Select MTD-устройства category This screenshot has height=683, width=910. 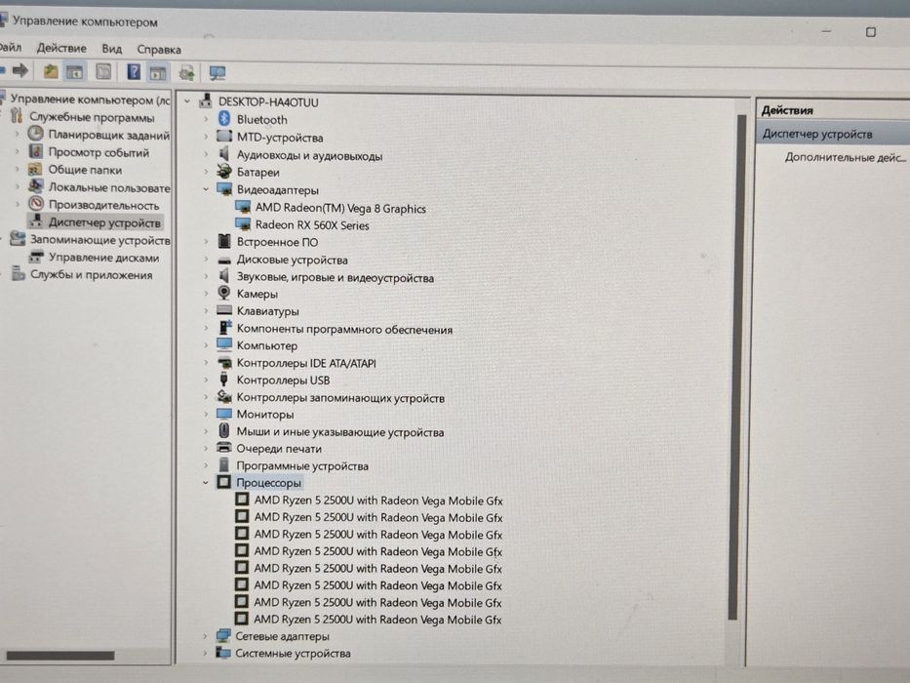(x=280, y=137)
